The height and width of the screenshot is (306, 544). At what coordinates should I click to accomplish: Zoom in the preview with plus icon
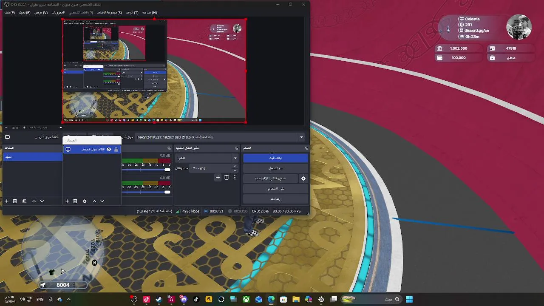click(x=24, y=127)
